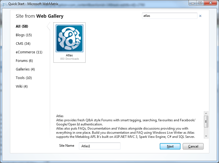Open the Forums (6) category

(x=24, y=61)
